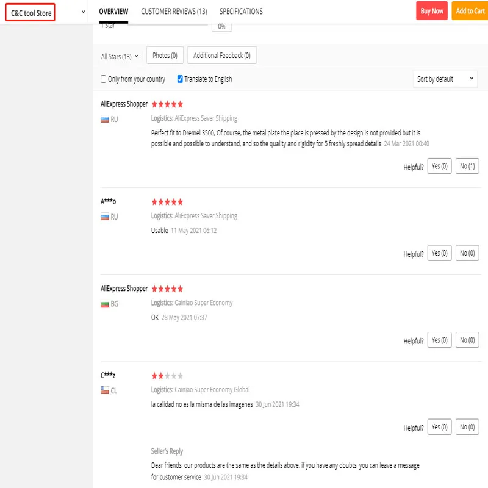Open the C&C tool Store link
This screenshot has width=488, height=488.
(30, 12)
